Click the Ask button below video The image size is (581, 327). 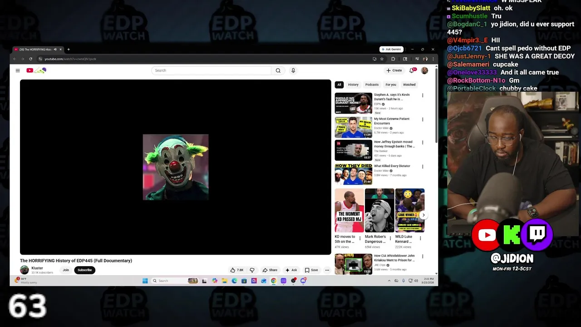coord(291,270)
